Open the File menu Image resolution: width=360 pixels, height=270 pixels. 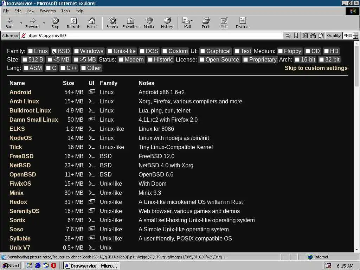click(6, 11)
